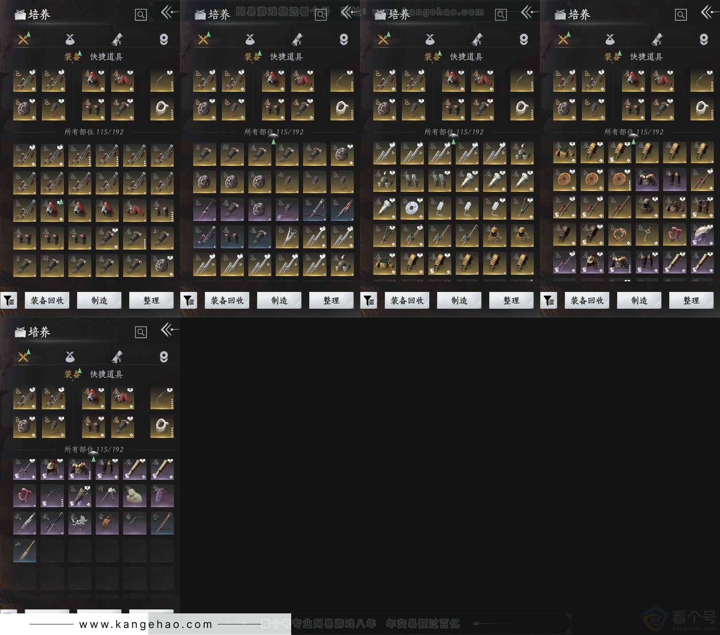Select pouch category in bottom-left panel
The width and height of the screenshot is (720, 635).
point(70,357)
